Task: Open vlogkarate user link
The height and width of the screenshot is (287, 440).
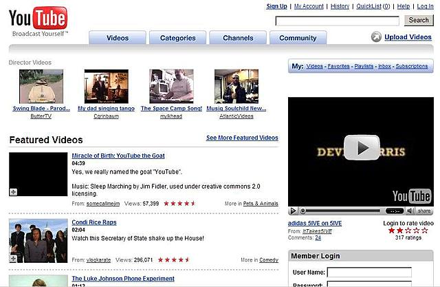Action: click(98, 260)
